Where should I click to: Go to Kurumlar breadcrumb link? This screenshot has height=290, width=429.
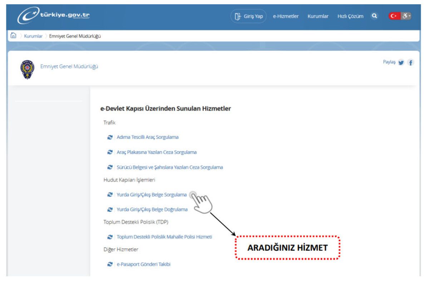pos(33,36)
